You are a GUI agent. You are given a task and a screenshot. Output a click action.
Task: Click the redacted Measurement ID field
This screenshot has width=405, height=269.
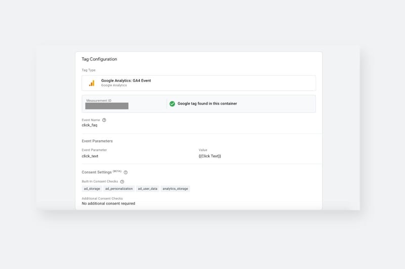tap(107, 106)
